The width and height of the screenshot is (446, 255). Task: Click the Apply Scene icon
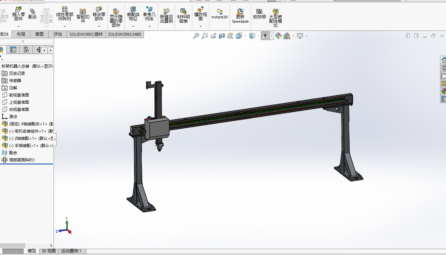click(287, 36)
